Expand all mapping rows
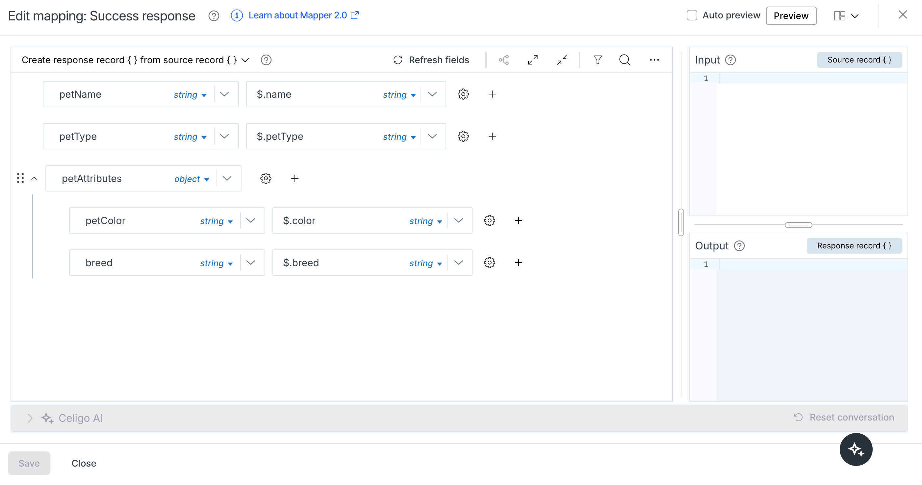Viewport: 922px width, 485px height. (x=533, y=60)
